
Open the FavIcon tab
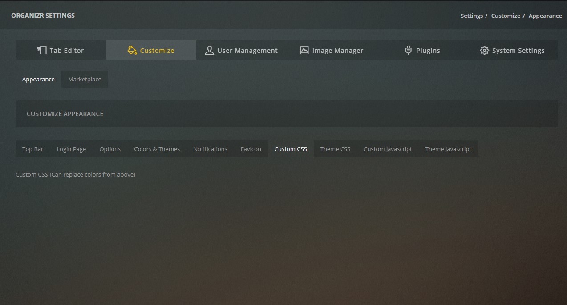251,149
